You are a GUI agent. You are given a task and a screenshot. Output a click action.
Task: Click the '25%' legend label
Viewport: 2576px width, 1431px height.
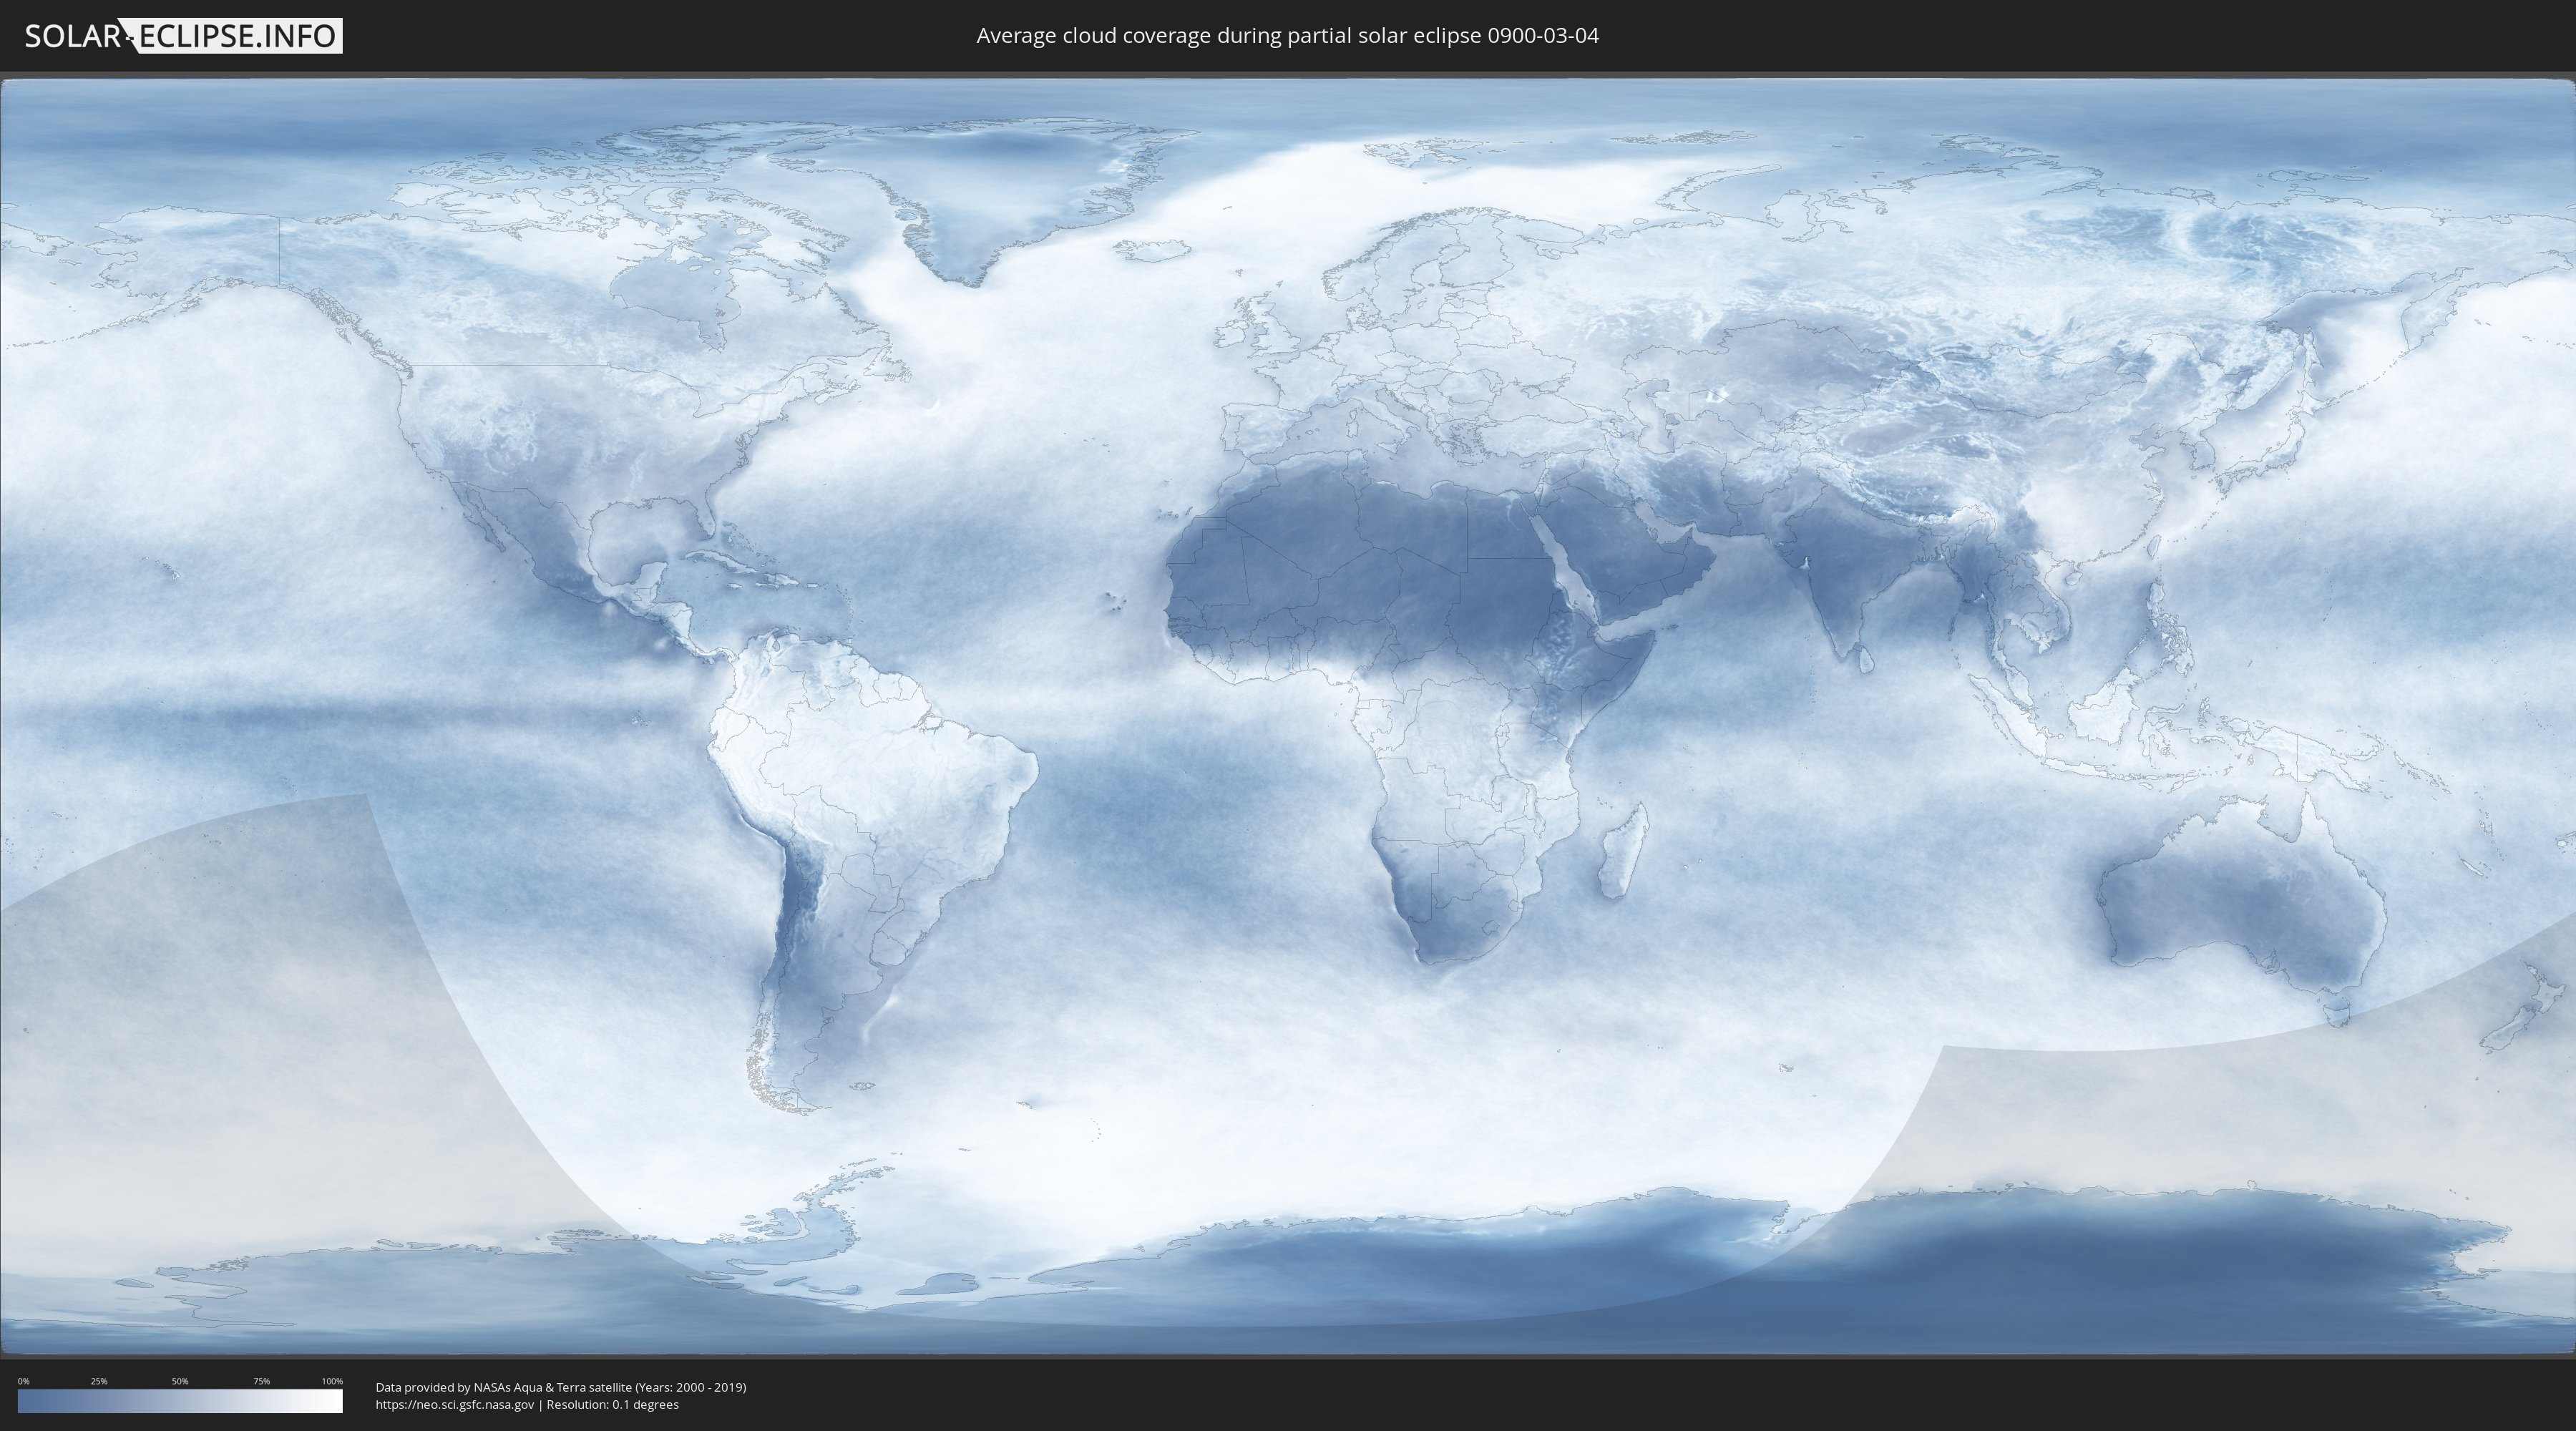99,1381
